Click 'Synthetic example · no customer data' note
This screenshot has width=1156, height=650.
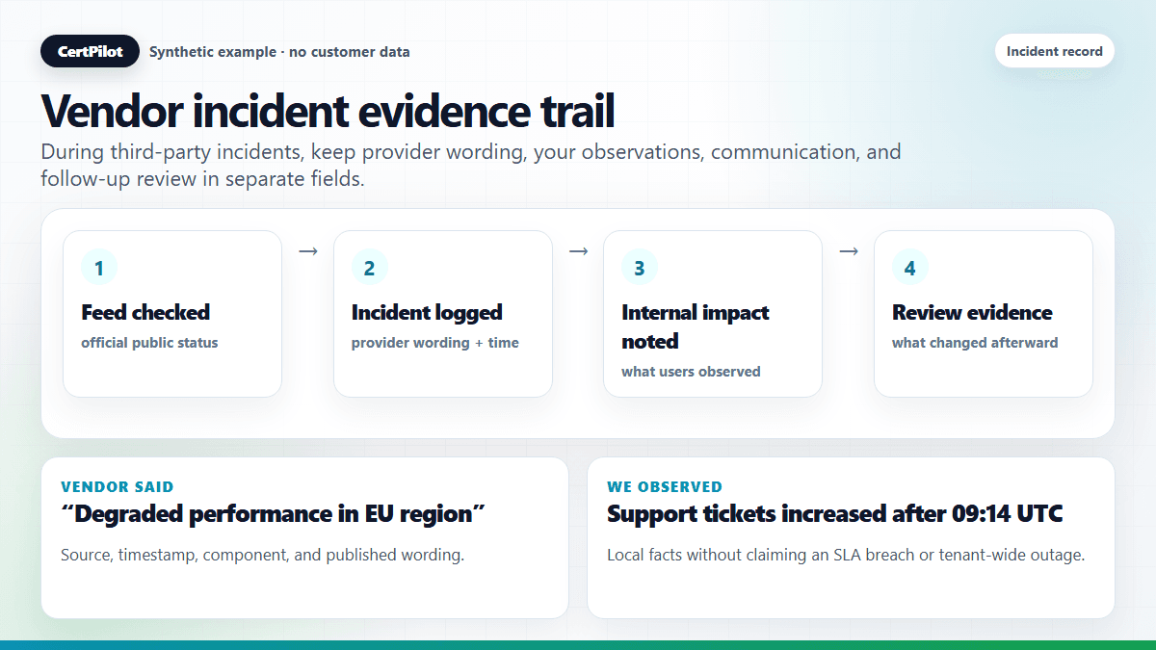[279, 52]
